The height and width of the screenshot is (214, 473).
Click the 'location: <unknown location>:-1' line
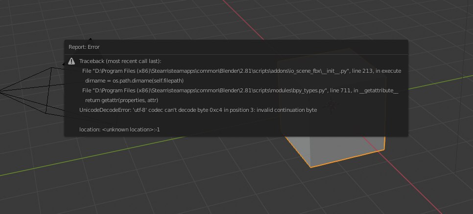click(119, 130)
